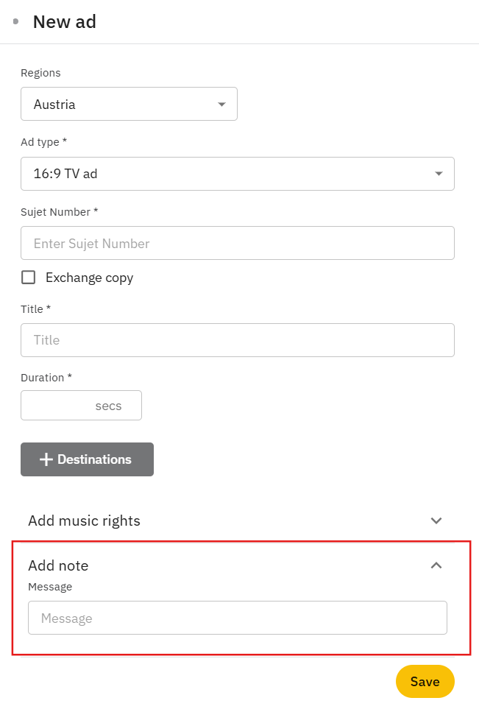
Task: Click into the Title text field
Action: coord(237,340)
